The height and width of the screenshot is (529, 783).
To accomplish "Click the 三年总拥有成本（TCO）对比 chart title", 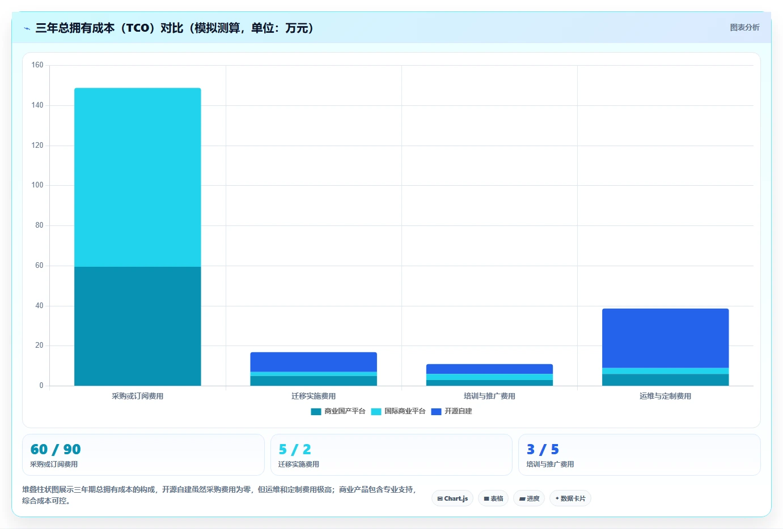I will [175, 28].
